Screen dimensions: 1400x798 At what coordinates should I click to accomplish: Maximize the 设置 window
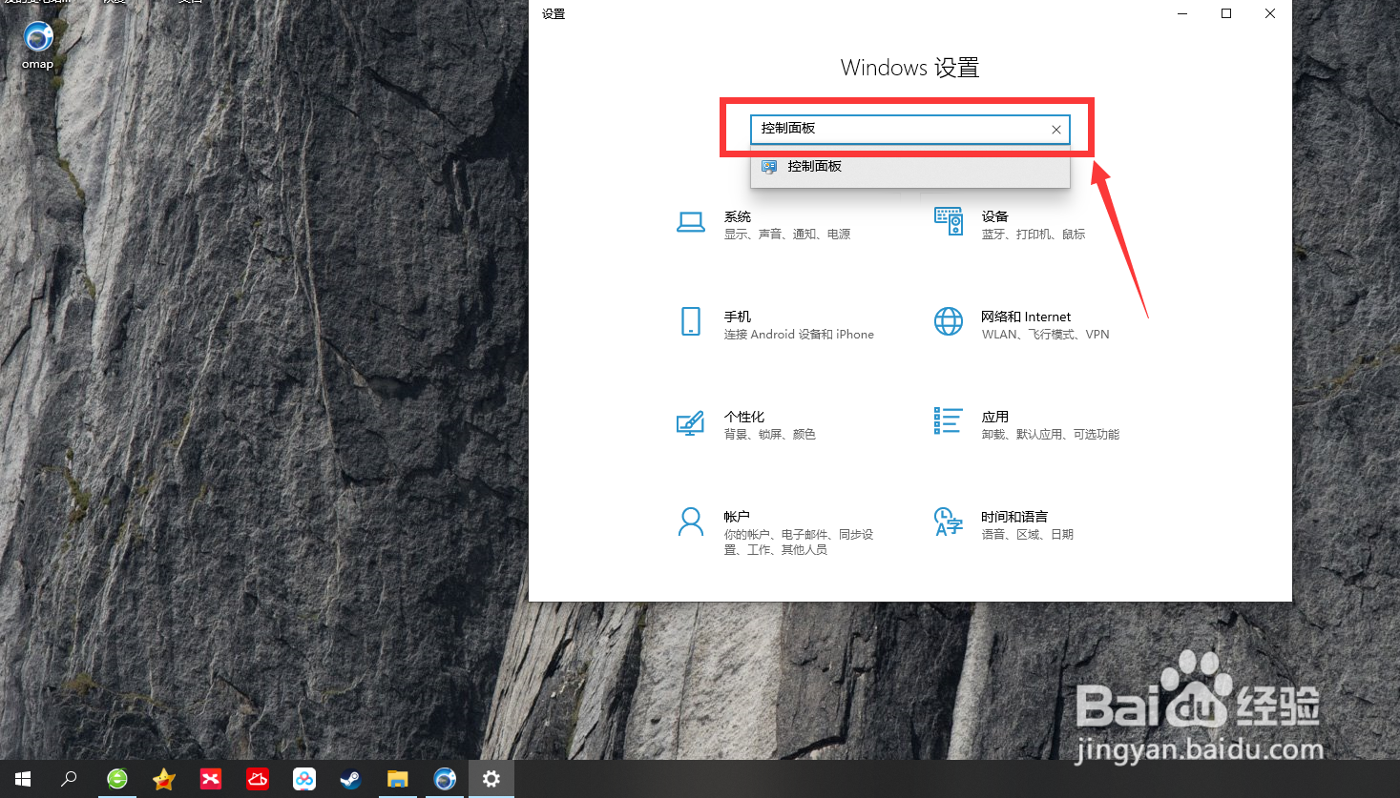(1226, 13)
